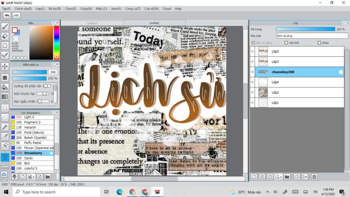Select the Text tool
This screenshot has height=197, width=350.
pyautogui.click(x=5, y=157)
